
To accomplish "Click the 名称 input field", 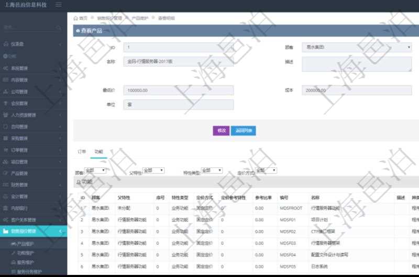I will (179, 61).
